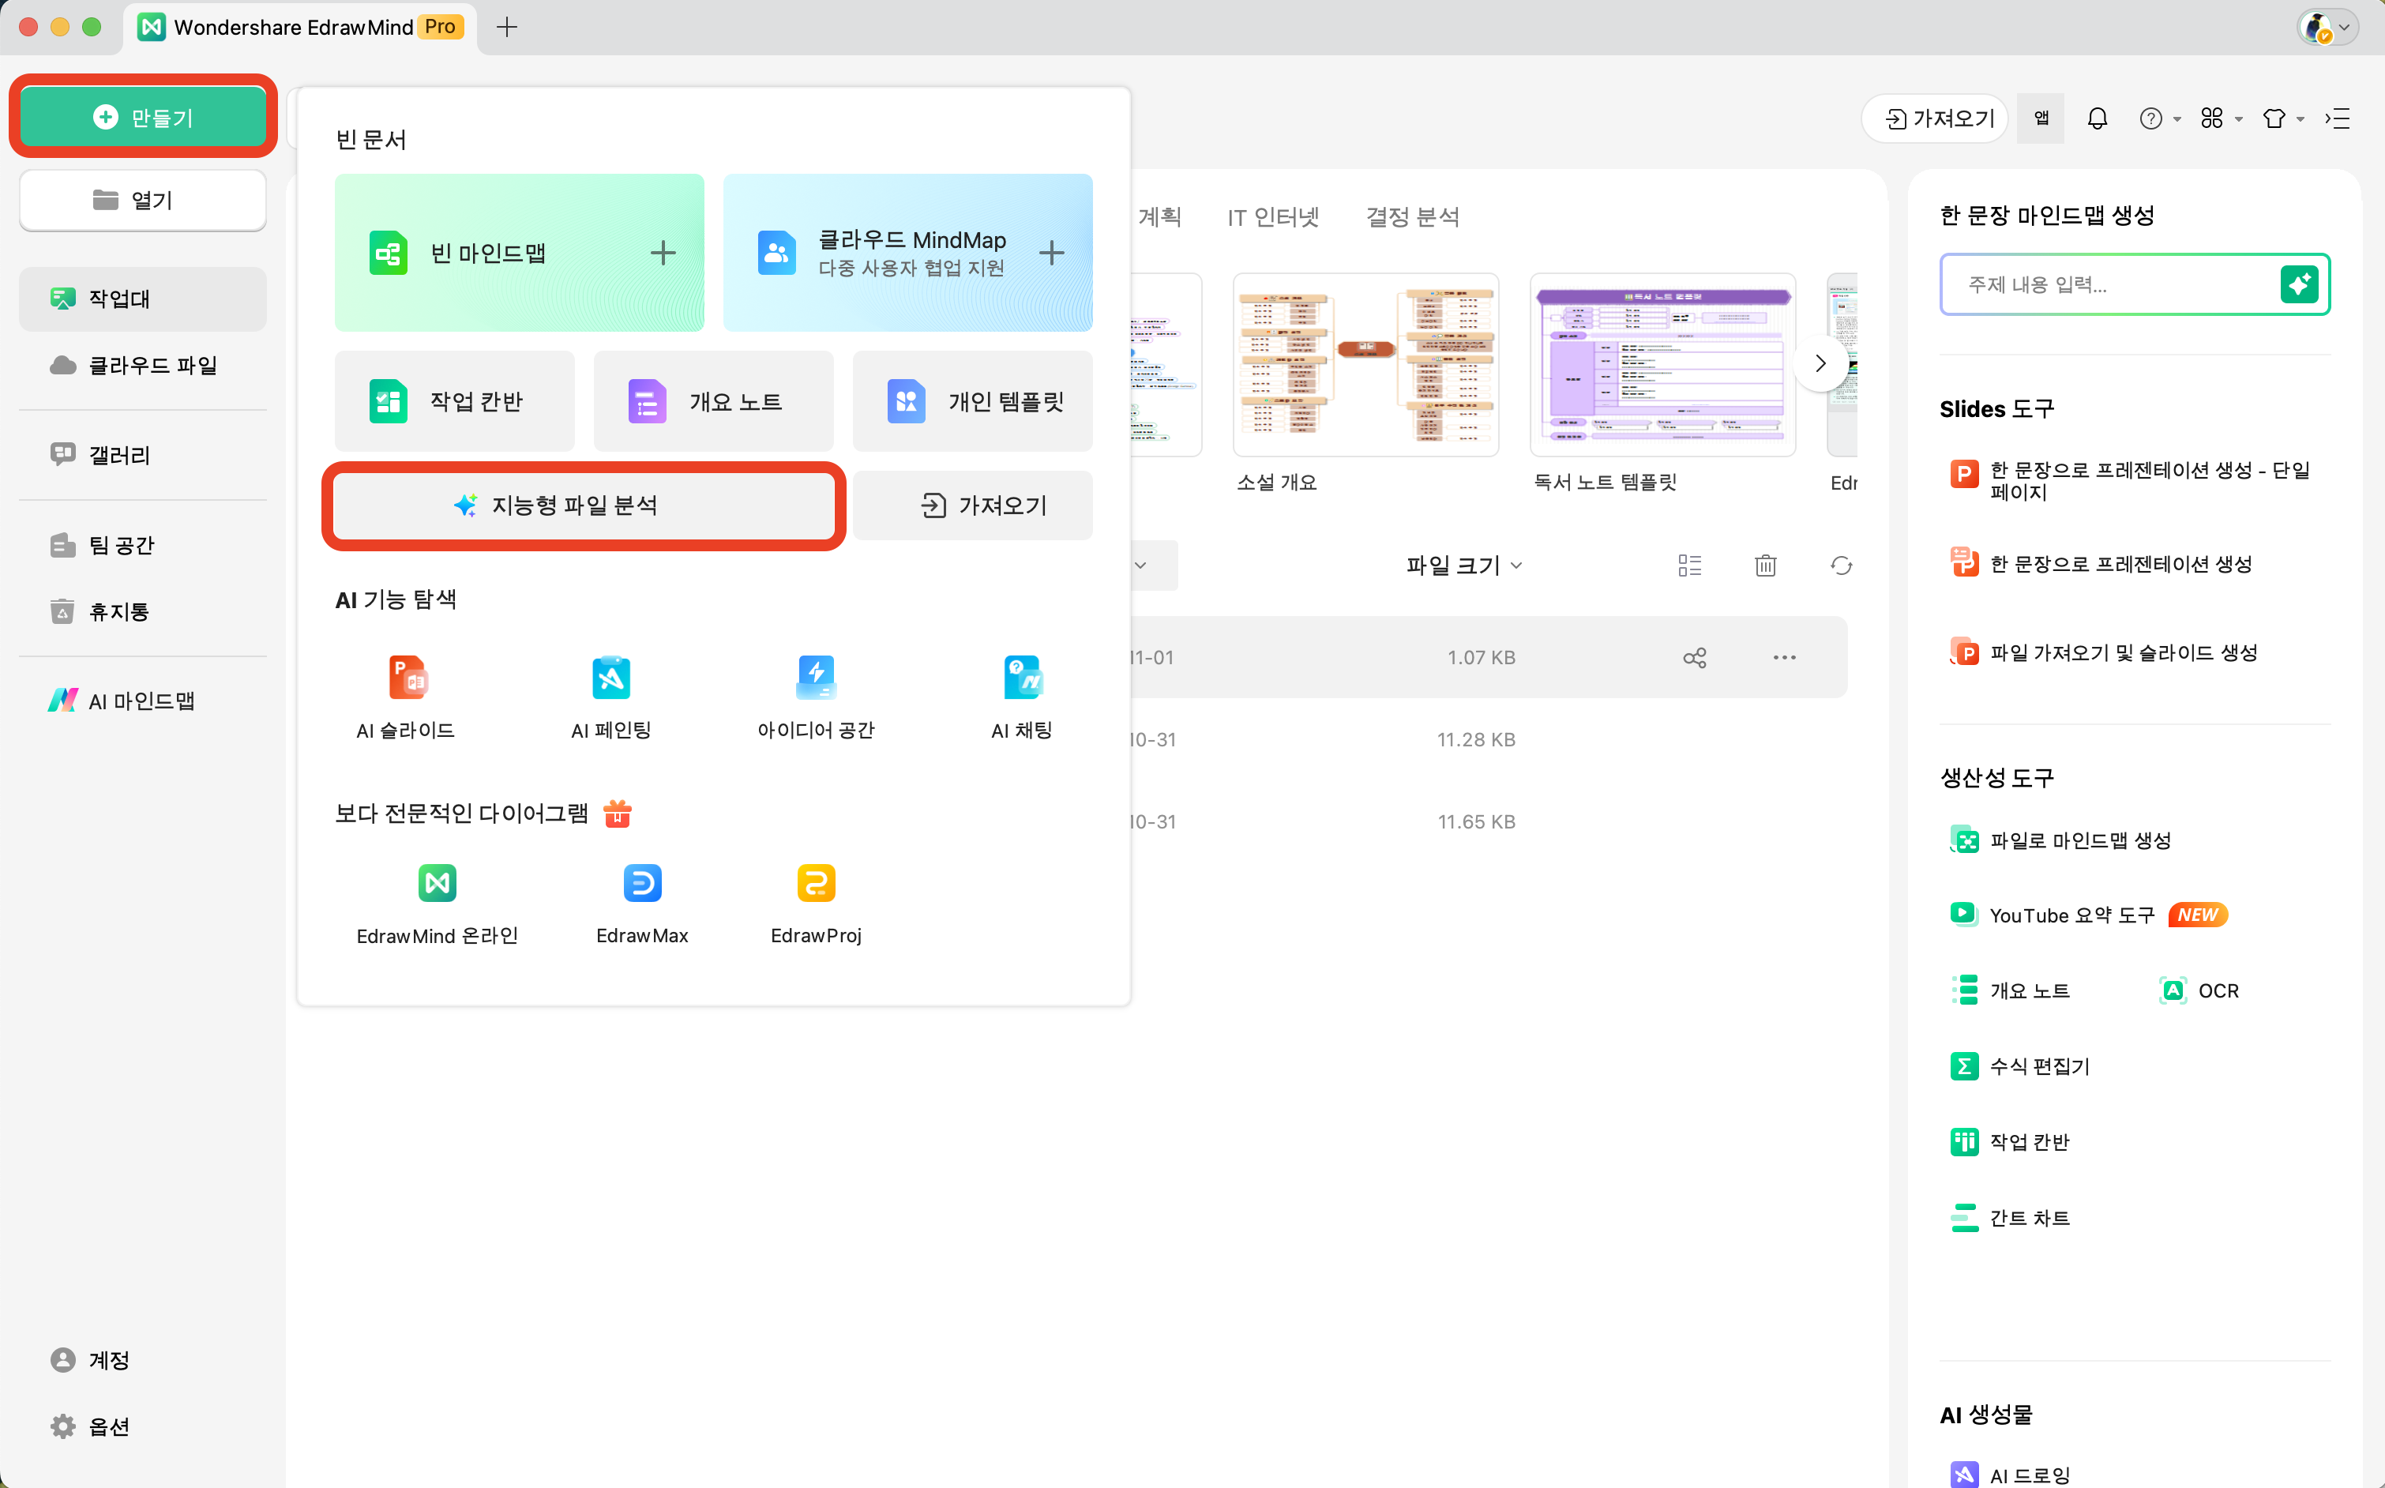Share the 1.07 KB file via share icon

1694,657
